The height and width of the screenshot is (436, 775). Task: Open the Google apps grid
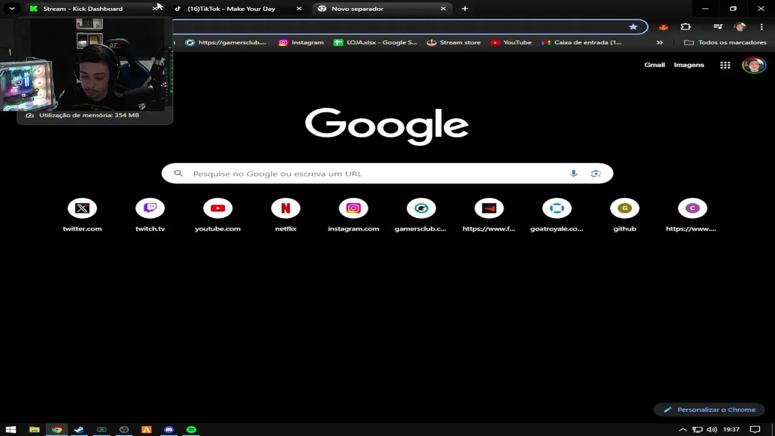tap(725, 65)
